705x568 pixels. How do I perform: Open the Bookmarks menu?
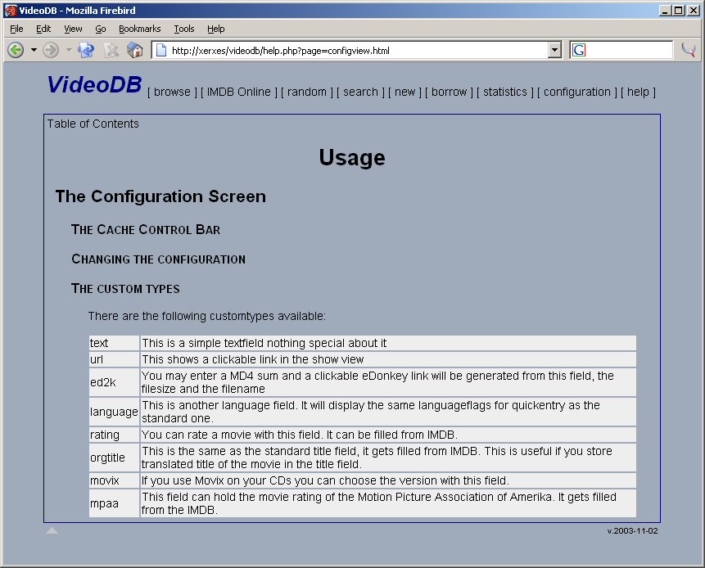139,29
